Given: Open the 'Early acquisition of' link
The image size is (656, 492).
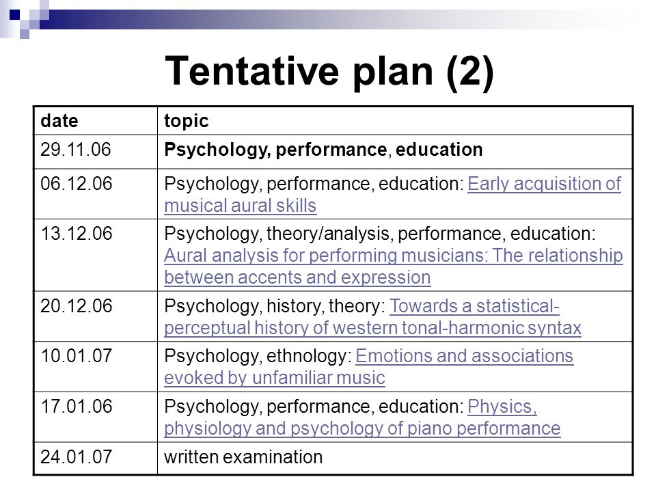Looking at the screenshot, I should [x=544, y=184].
